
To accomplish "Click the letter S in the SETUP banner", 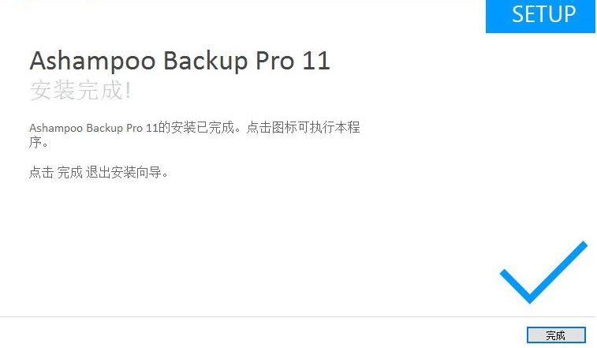I will (518, 14).
